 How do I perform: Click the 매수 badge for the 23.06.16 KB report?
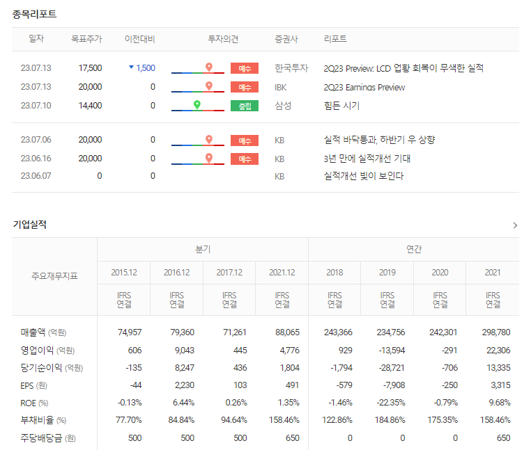(245, 159)
